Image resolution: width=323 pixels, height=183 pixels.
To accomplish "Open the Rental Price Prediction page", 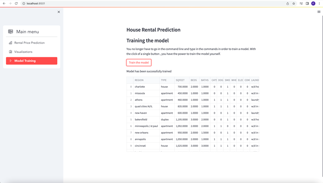I will [x=29, y=43].
